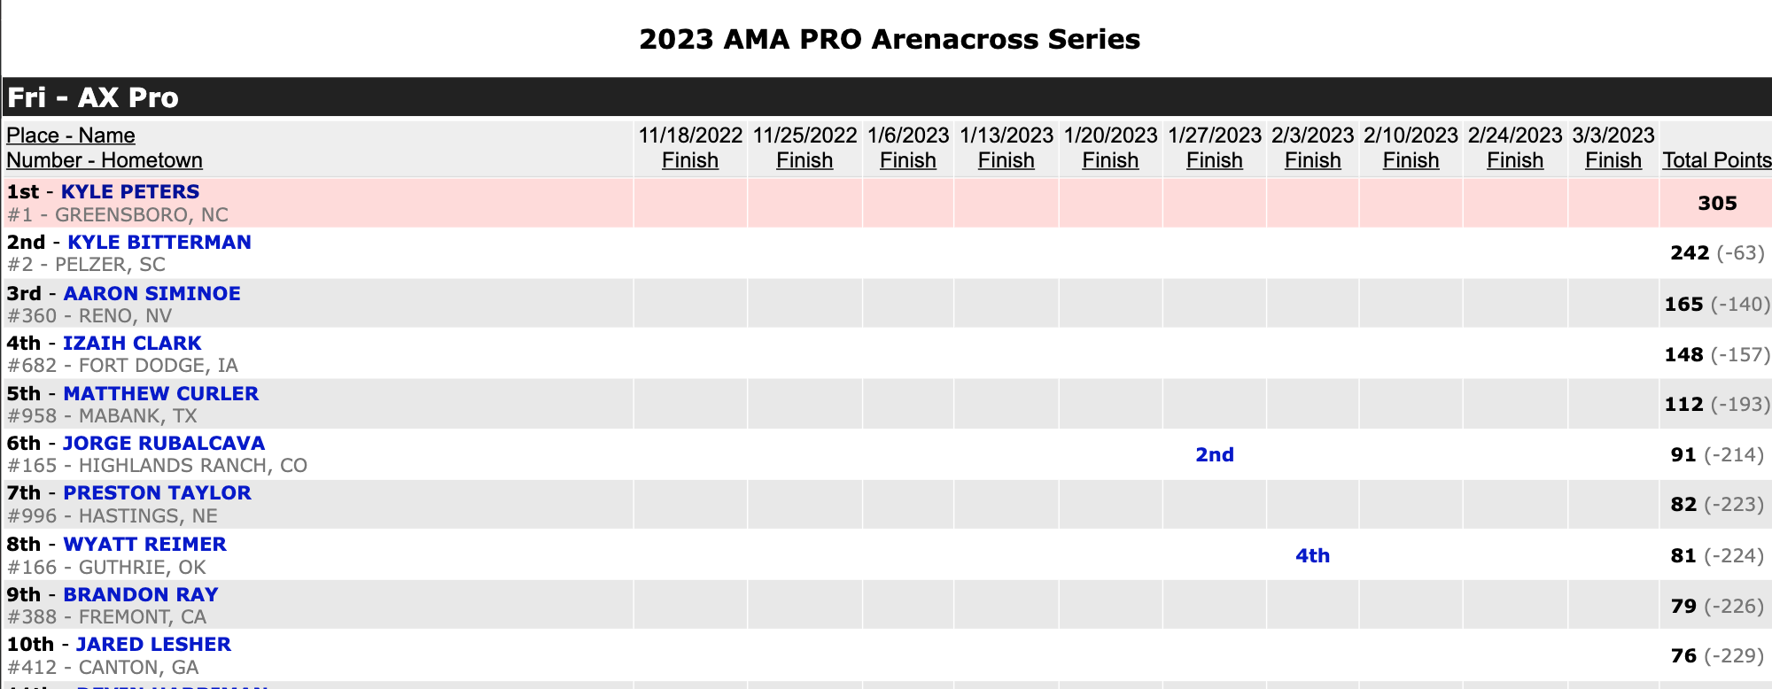Click Jorge Rubalcava name link

[x=163, y=444]
